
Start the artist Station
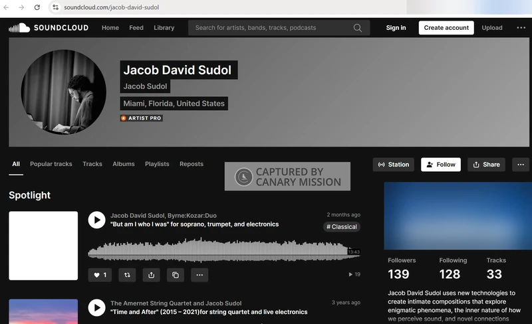[x=394, y=165]
